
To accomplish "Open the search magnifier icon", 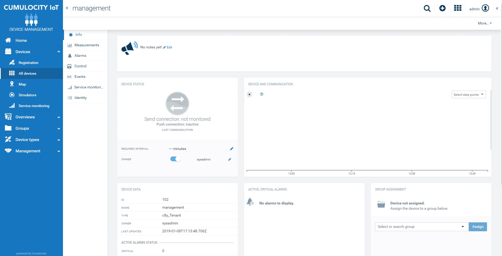I will tap(427, 8).
